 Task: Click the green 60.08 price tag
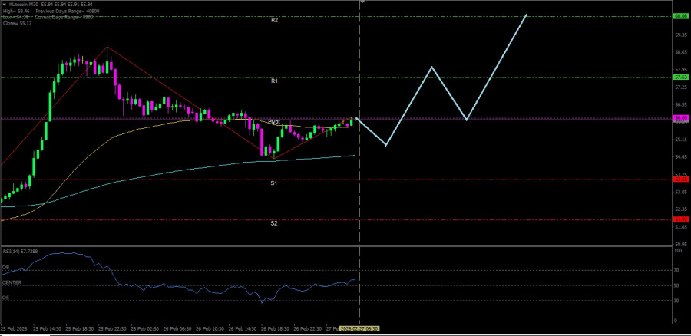(x=679, y=16)
